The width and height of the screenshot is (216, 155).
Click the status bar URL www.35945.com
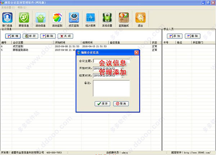click(197, 152)
